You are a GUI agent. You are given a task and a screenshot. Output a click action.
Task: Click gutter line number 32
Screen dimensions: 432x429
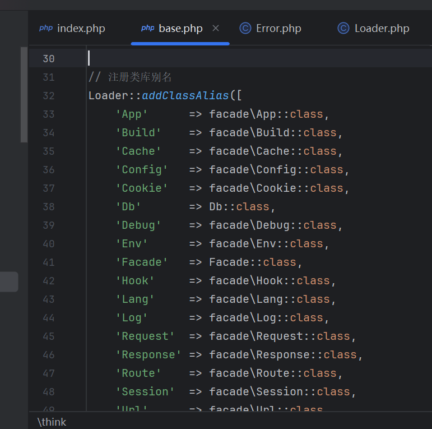(49, 95)
